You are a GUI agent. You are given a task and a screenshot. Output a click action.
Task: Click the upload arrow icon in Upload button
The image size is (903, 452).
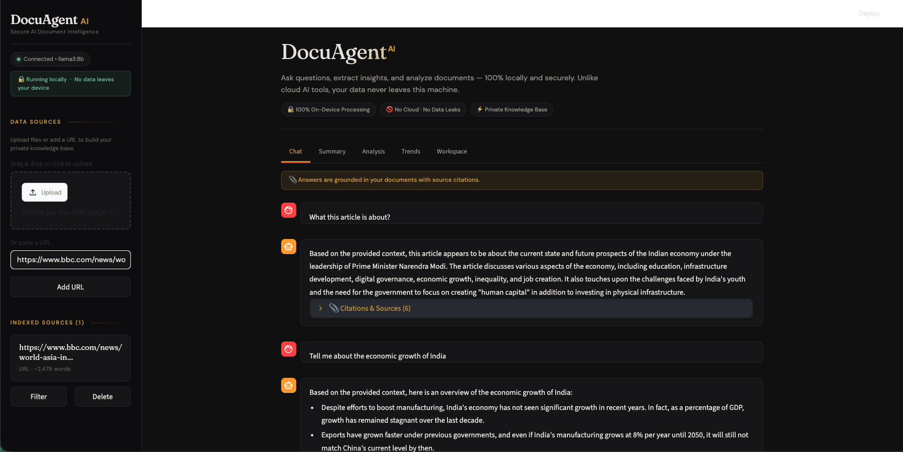[33, 192]
